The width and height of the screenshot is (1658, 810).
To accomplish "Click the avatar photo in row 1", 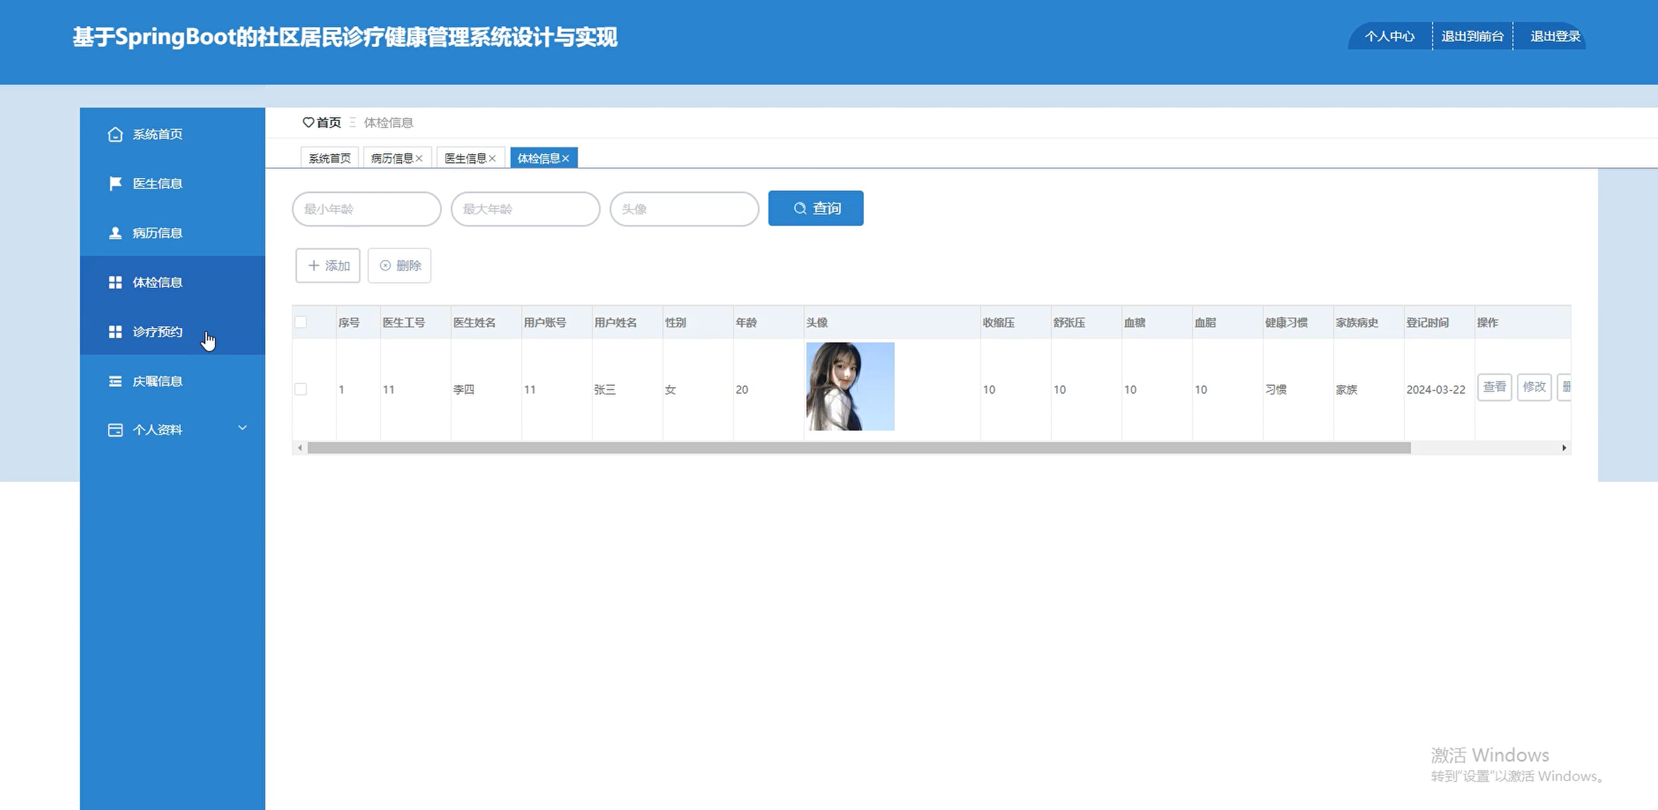I will 850,386.
